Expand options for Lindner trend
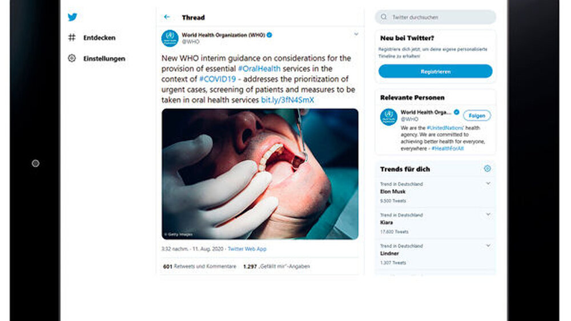The height and width of the screenshot is (321, 571). coord(488,245)
